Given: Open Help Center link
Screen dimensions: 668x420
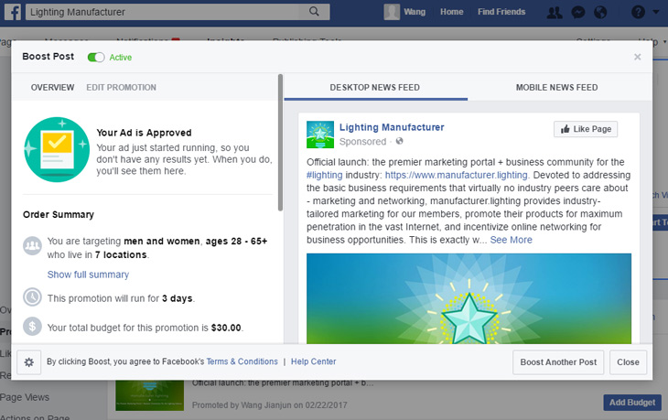Looking at the screenshot, I should point(314,361).
